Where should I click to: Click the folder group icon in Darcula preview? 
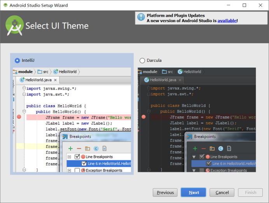point(212,149)
